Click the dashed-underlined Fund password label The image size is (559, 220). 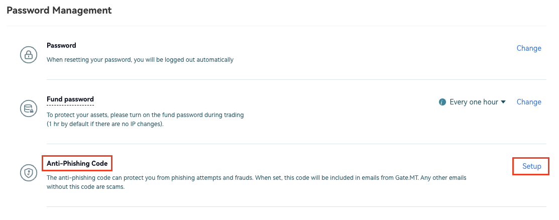tap(70, 99)
